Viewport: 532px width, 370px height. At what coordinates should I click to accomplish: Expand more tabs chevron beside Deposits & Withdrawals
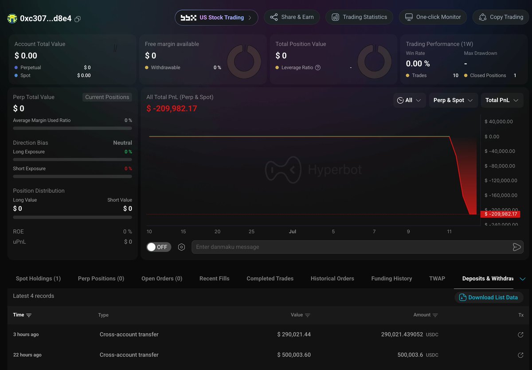(x=522, y=279)
